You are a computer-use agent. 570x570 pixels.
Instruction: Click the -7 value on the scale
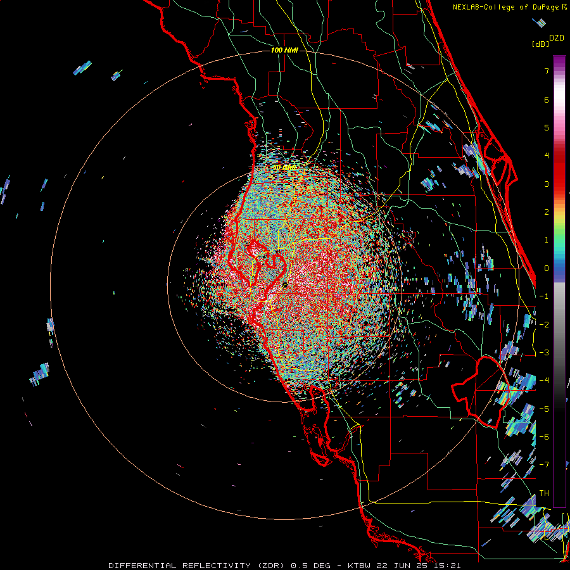click(544, 465)
